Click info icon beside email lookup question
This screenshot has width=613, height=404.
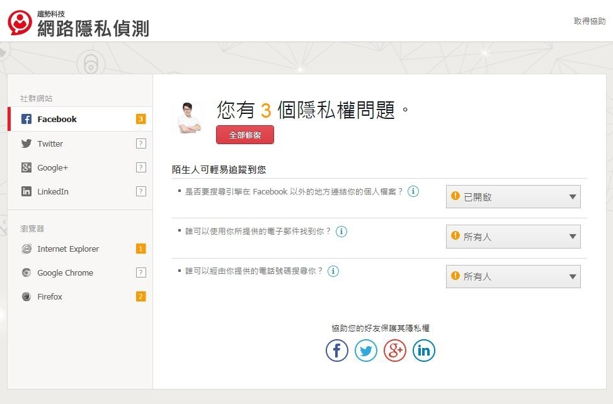(341, 232)
